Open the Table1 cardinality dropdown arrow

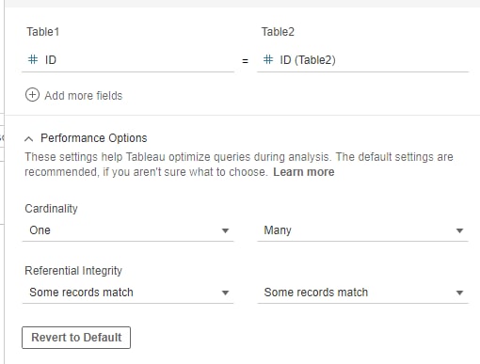(225, 230)
